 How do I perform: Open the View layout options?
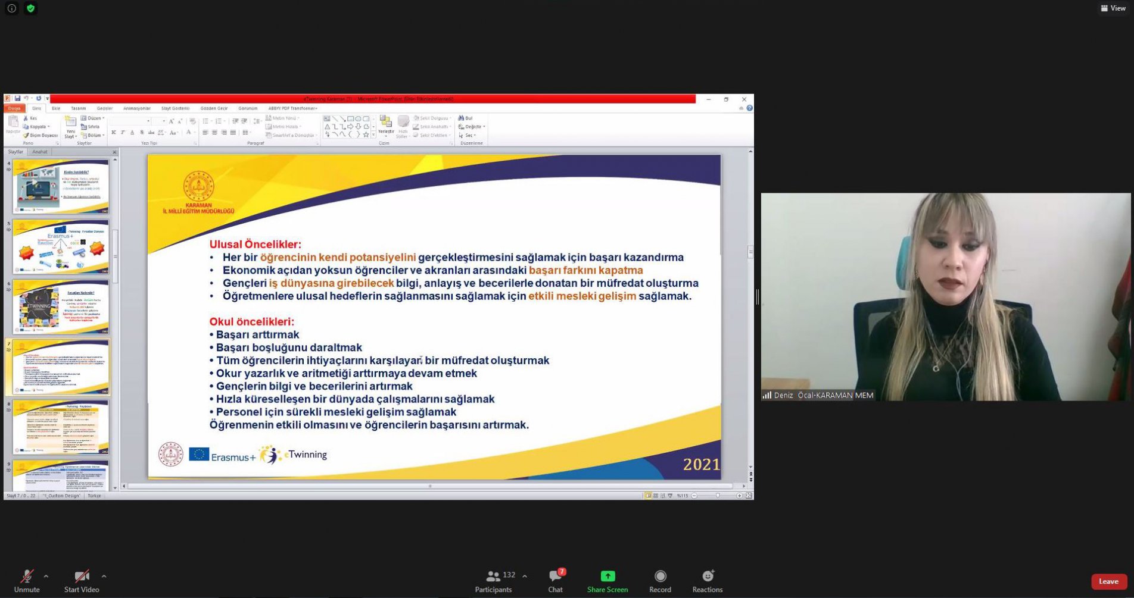[1113, 8]
